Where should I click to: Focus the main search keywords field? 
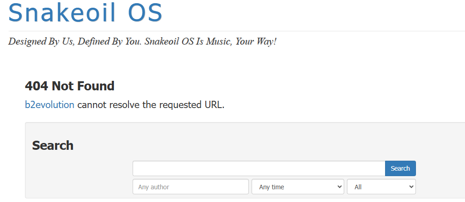[x=259, y=168]
